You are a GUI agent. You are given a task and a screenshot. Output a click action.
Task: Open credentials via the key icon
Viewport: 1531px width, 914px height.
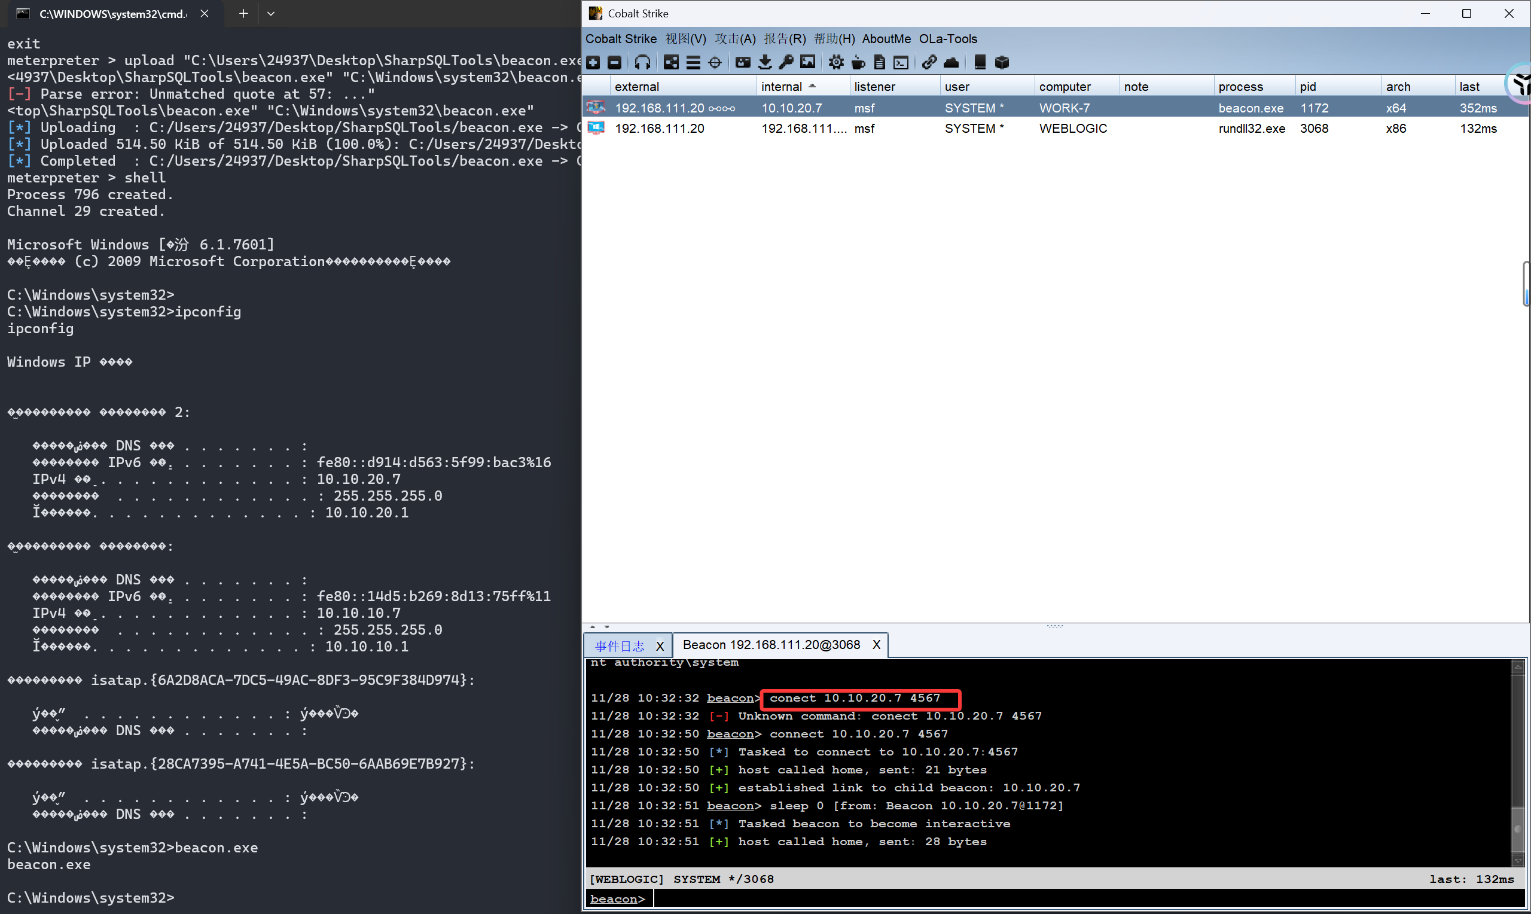tap(786, 62)
